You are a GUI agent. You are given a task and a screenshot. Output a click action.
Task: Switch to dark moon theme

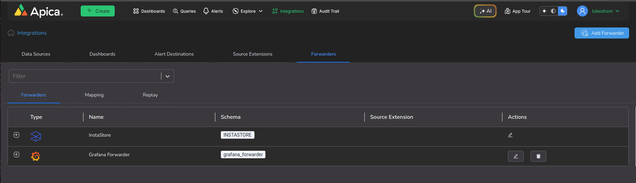click(x=563, y=11)
